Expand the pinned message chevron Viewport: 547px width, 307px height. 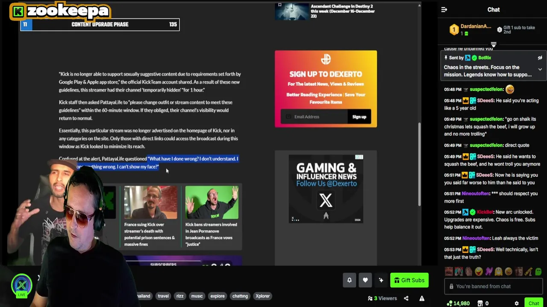540,70
